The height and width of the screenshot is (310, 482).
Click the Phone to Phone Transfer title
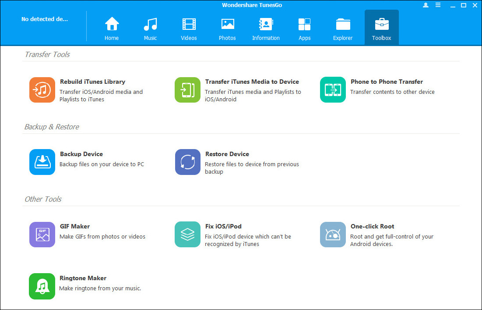click(387, 82)
